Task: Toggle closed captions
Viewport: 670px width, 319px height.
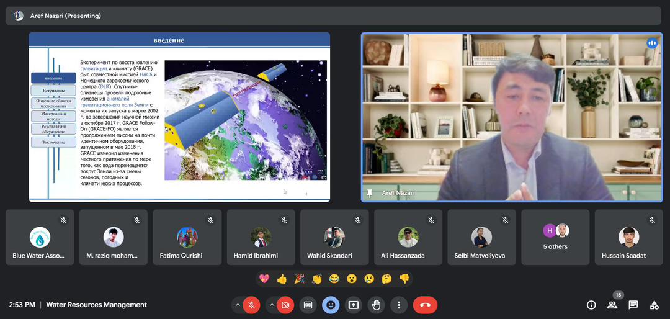Action: point(308,305)
